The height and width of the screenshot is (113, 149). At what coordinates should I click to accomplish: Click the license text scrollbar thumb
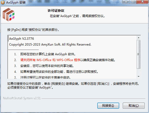point(139,54)
